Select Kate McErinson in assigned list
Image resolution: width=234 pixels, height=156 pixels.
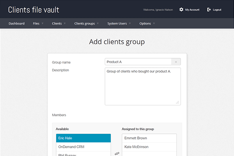pyautogui.click(x=149, y=147)
